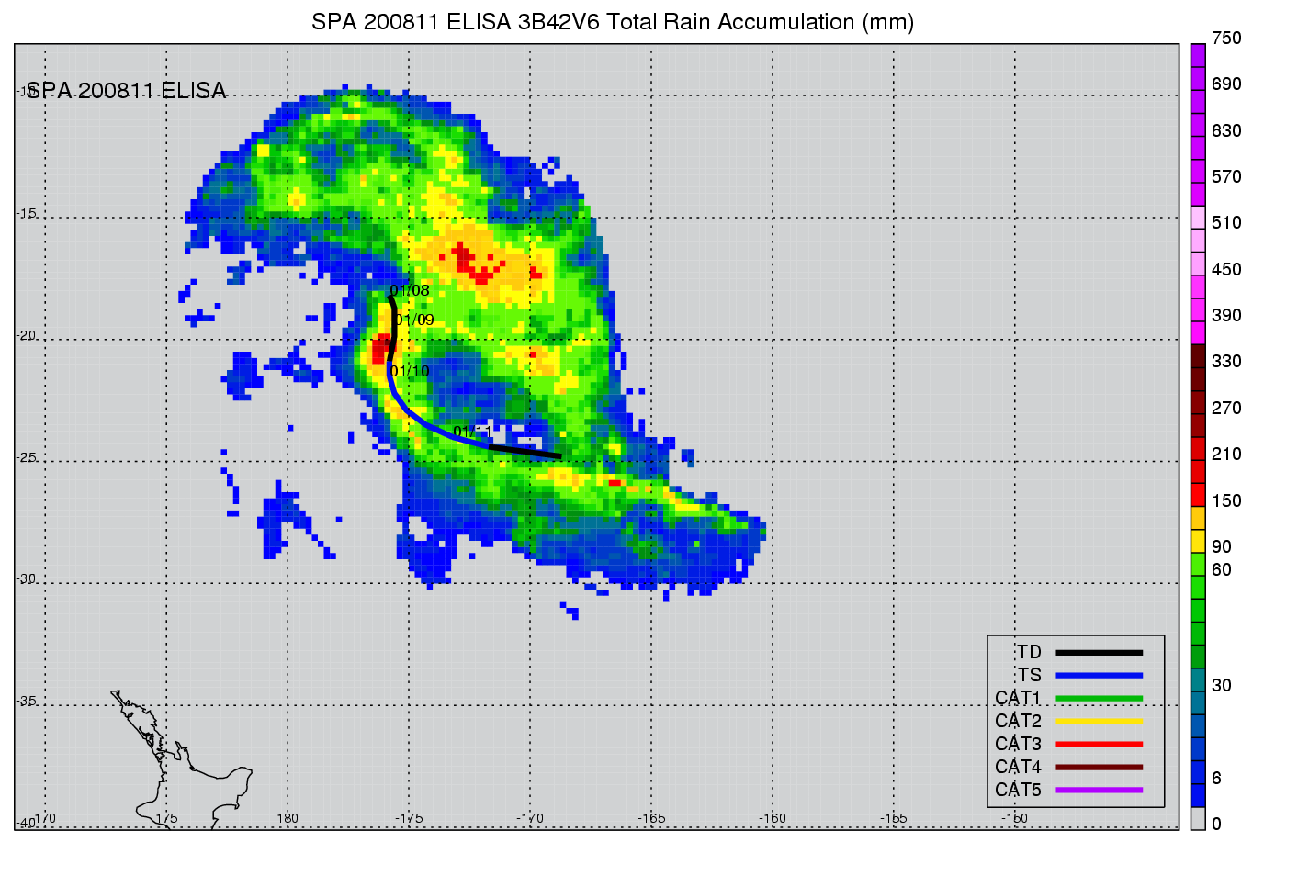Image resolution: width=1309 pixels, height=876 pixels.
Task: Click the 180 longitude axis label
Action: 288,818
